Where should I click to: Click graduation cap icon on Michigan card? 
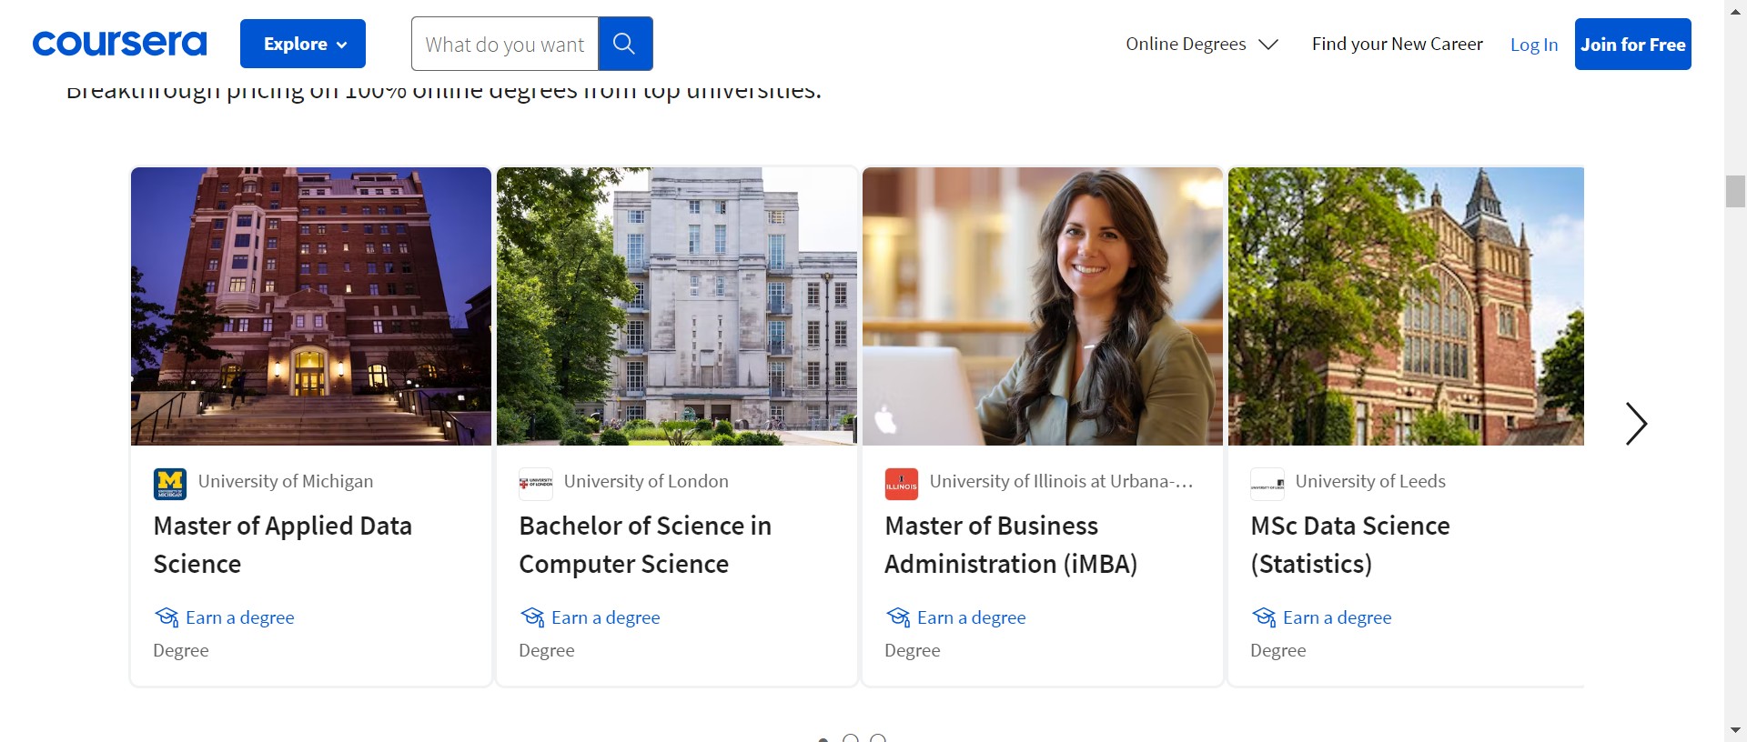coord(167,617)
